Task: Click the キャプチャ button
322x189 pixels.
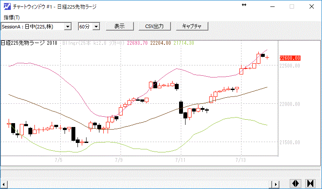Action: point(192,26)
